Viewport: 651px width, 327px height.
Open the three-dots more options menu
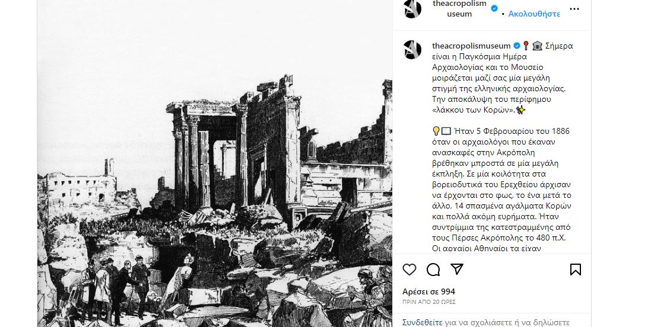click(x=574, y=9)
